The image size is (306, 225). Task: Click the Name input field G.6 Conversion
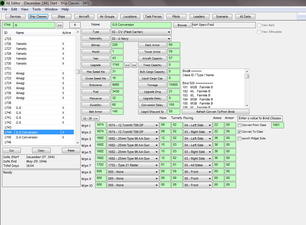click(x=141, y=25)
